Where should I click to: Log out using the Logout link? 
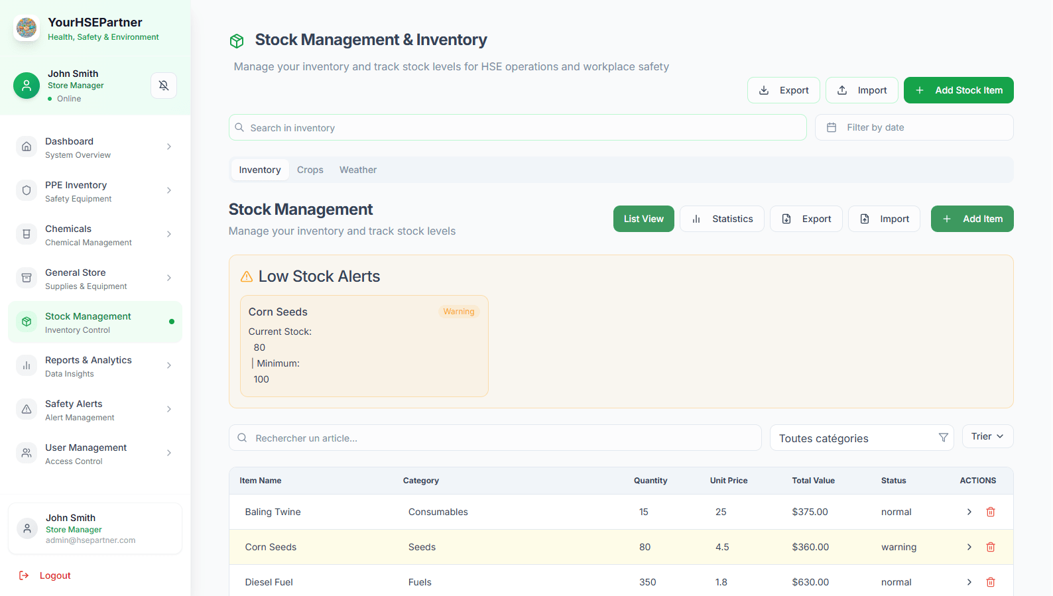(54, 575)
